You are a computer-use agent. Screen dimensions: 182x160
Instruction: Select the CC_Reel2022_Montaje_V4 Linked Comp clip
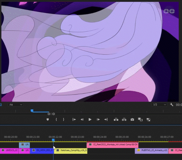pos(112,145)
